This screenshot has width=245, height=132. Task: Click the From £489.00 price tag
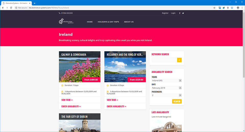(x=91, y=80)
